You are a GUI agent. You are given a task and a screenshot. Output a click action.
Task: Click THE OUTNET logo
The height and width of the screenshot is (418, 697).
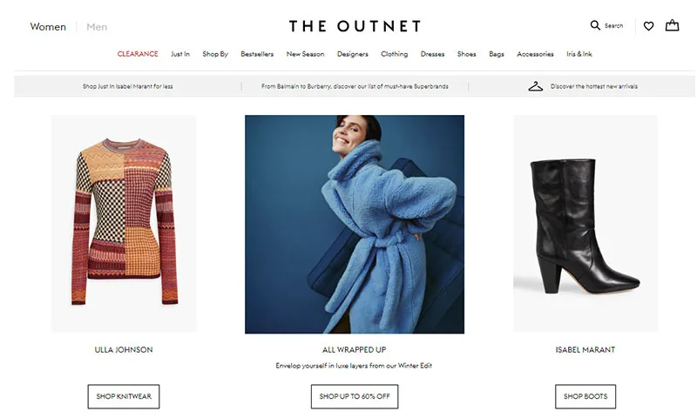(355, 26)
